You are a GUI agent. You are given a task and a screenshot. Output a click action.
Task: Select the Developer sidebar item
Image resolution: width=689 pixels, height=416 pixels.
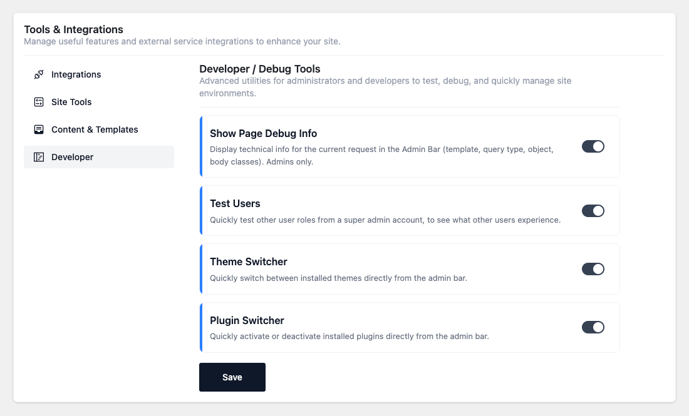72,157
